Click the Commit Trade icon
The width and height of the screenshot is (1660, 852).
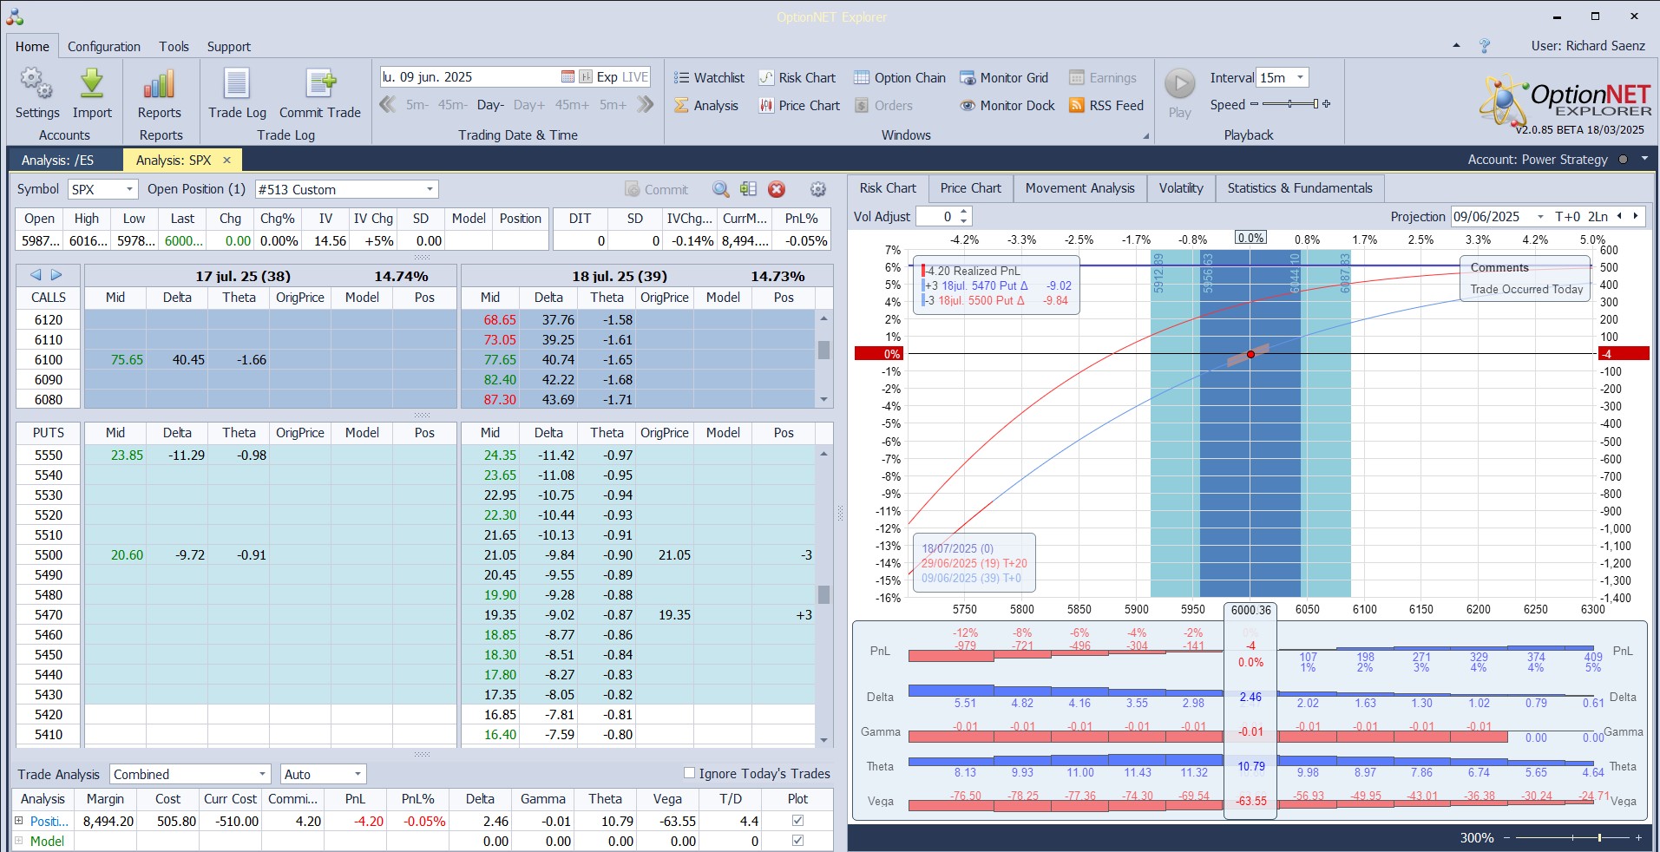[x=320, y=83]
